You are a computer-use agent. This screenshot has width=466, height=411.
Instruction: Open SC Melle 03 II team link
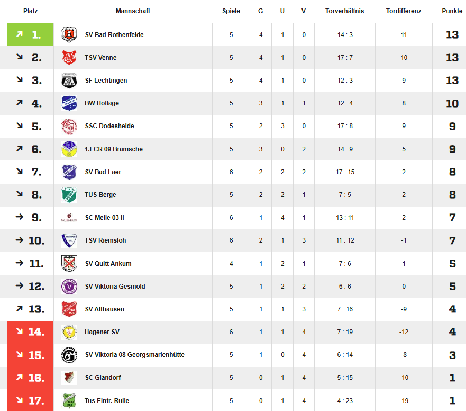click(x=104, y=218)
